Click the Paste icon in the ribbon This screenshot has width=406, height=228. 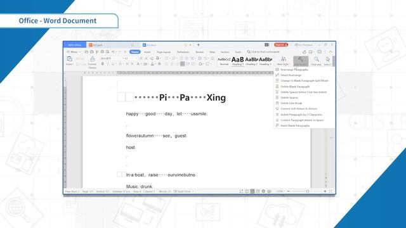pos(69,60)
